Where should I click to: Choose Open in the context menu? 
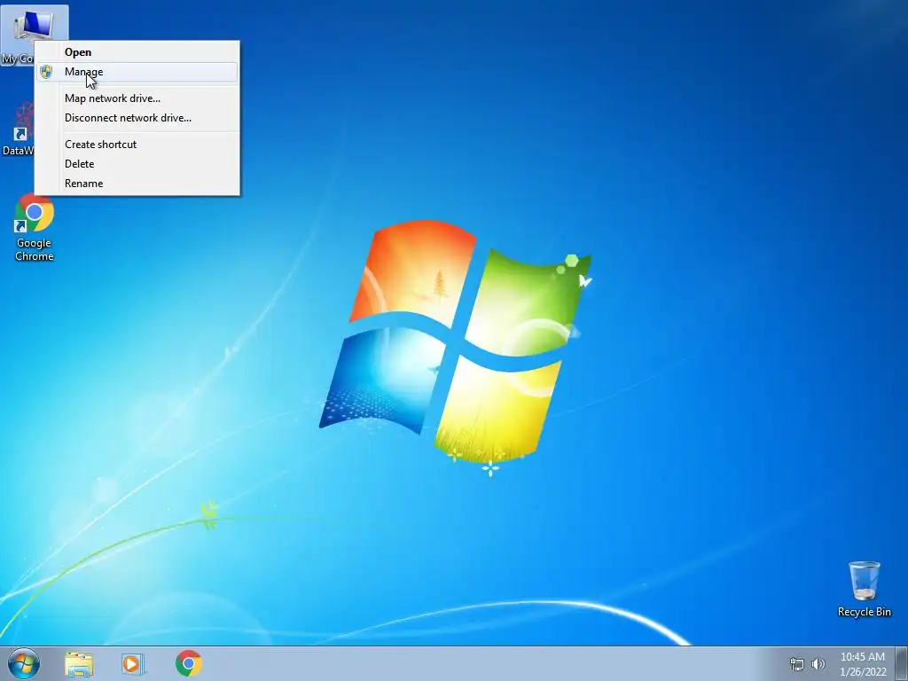tap(137, 52)
